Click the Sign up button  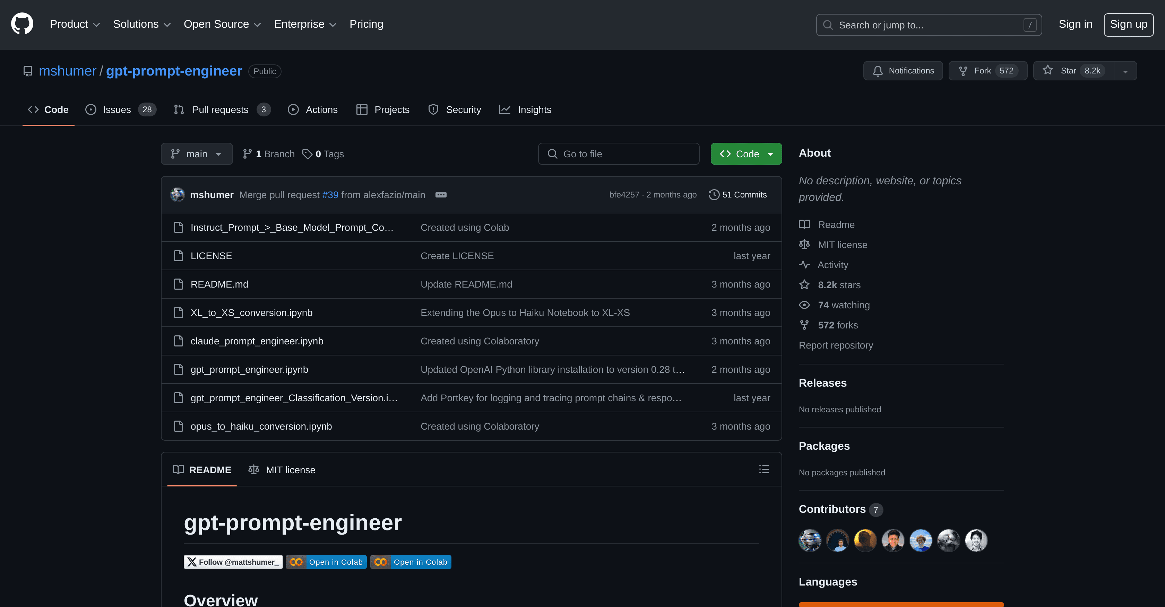[1128, 24]
